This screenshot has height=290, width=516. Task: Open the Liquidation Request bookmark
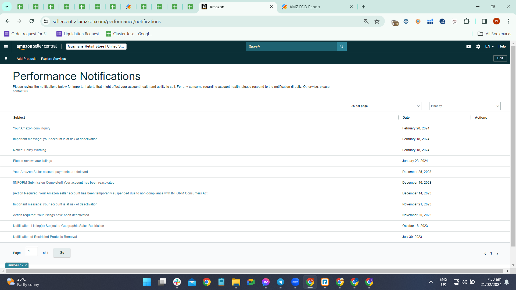(x=78, y=34)
